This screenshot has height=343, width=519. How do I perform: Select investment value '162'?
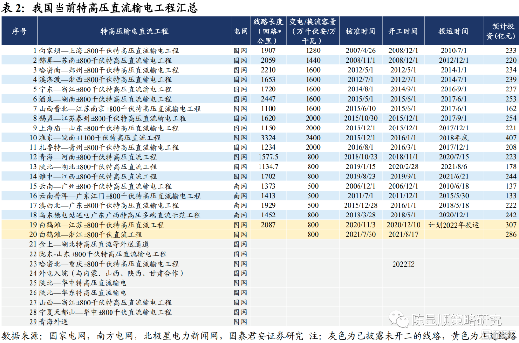coord(511,109)
